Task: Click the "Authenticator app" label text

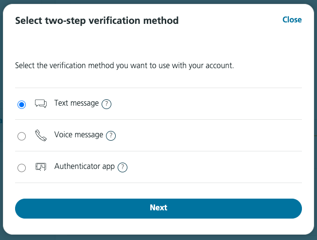Action: pos(85,166)
